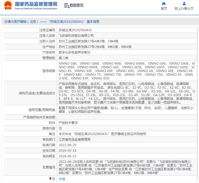The image size is (199, 183).
Task: Click the 结构及组成 description cell
Action: 127,93
